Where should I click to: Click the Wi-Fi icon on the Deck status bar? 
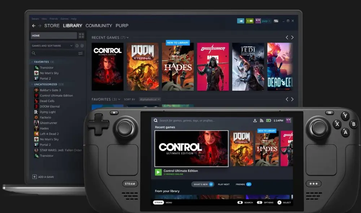pos(261,120)
